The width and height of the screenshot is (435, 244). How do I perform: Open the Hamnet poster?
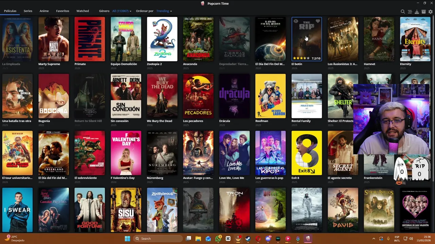379,39
